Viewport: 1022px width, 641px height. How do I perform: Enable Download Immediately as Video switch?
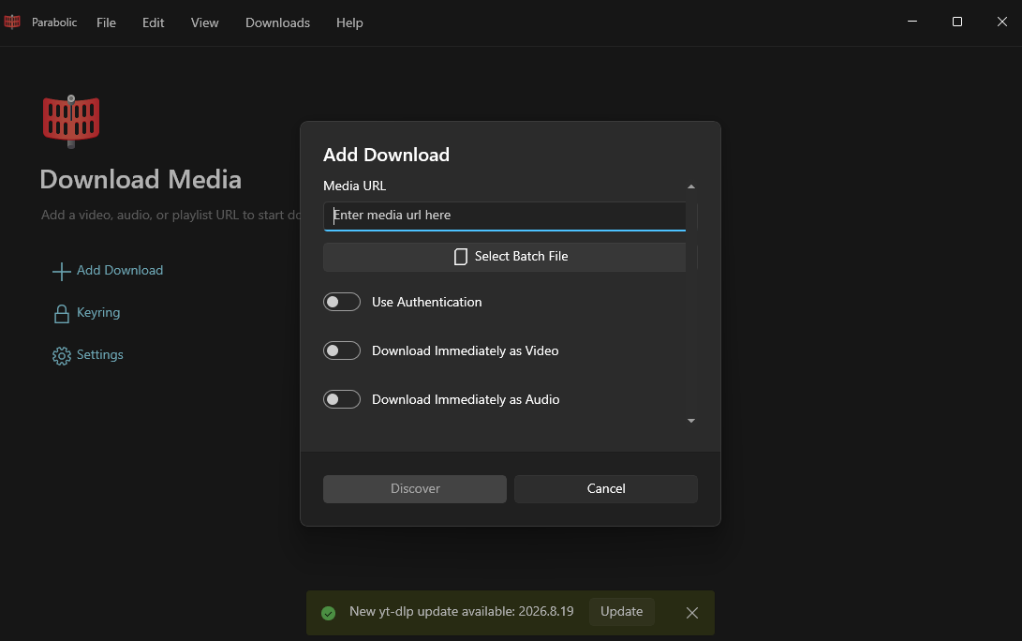click(342, 350)
